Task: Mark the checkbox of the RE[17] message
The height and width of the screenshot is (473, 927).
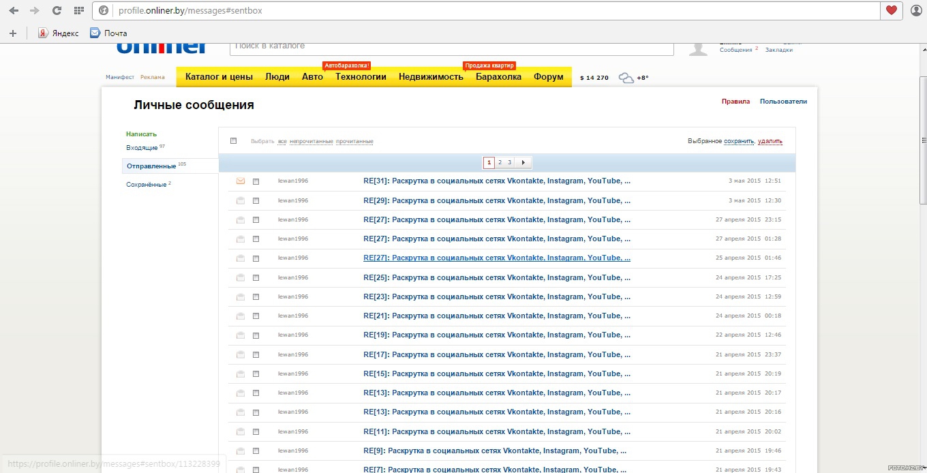Action: pyautogui.click(x=256, y=354)
